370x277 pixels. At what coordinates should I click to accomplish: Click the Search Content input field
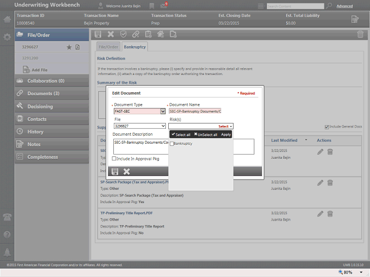(x=295, y=6)
